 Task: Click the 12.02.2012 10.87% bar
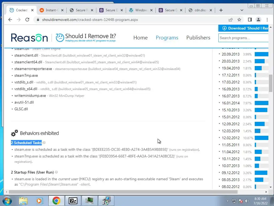(261, 138)
